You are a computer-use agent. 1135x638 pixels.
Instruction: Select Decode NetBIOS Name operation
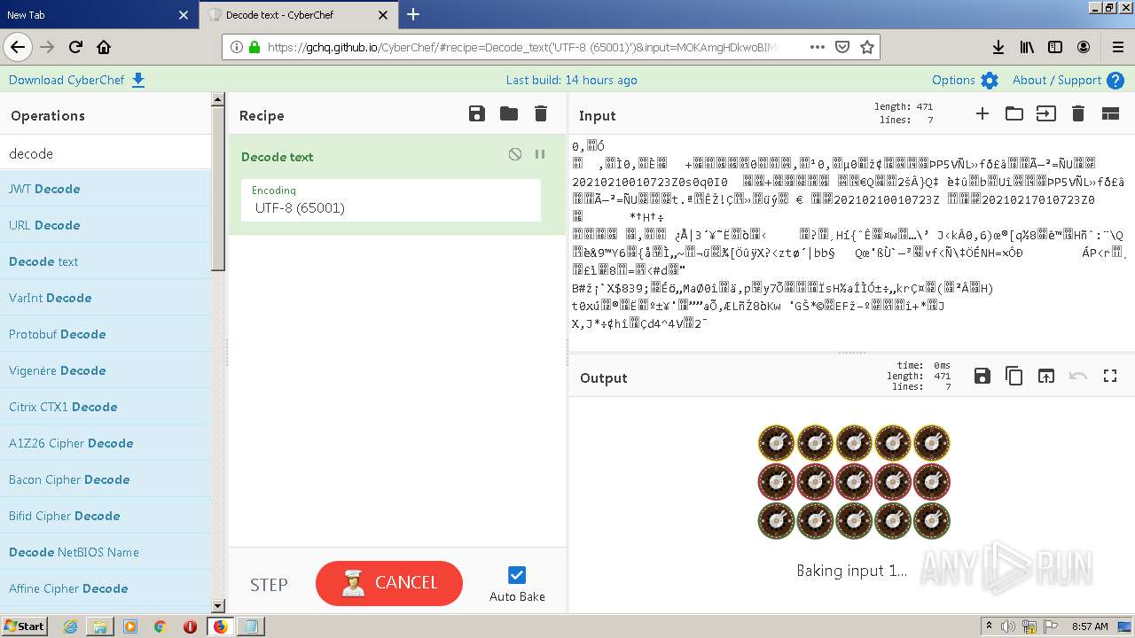(106, 552)
